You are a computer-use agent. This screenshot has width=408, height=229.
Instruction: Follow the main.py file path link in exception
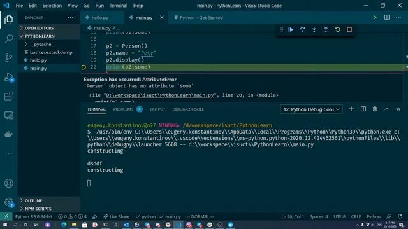[x=160, y=95]
